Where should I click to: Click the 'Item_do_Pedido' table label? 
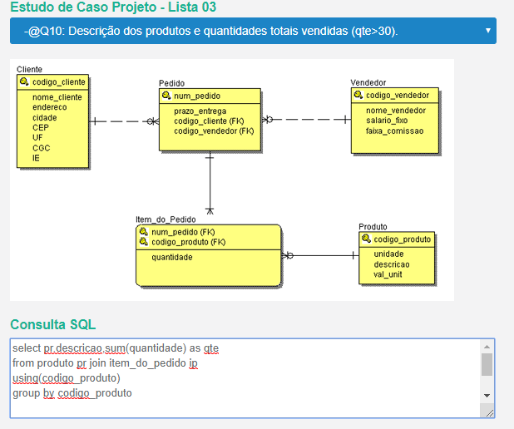point(166,219)
